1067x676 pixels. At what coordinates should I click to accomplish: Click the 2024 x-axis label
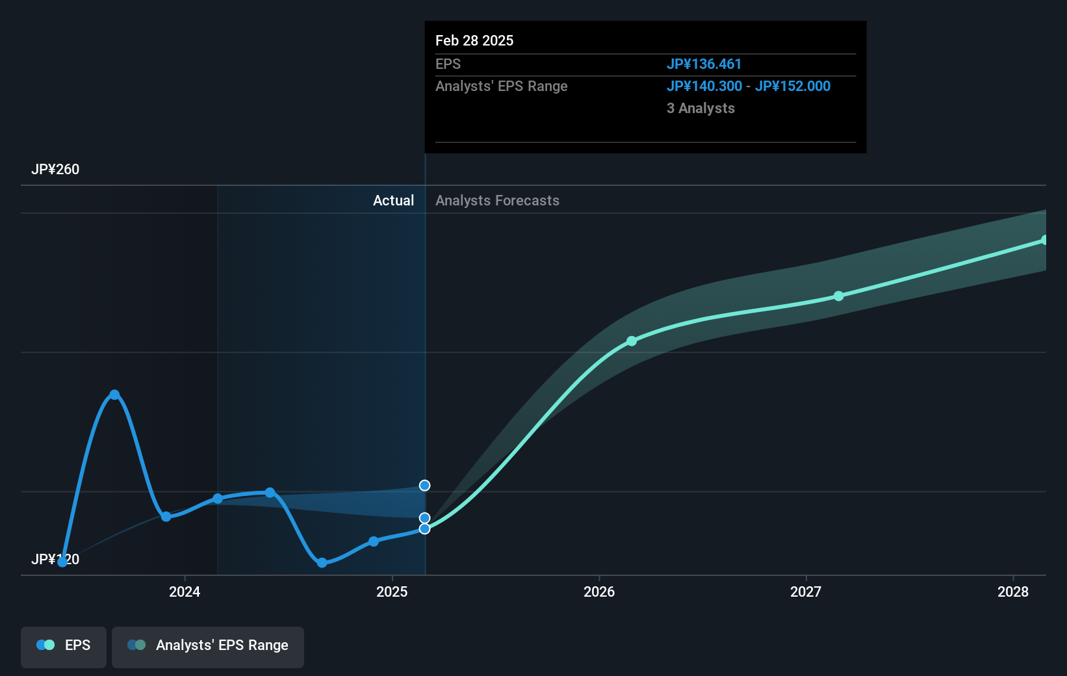coord(185,591)
